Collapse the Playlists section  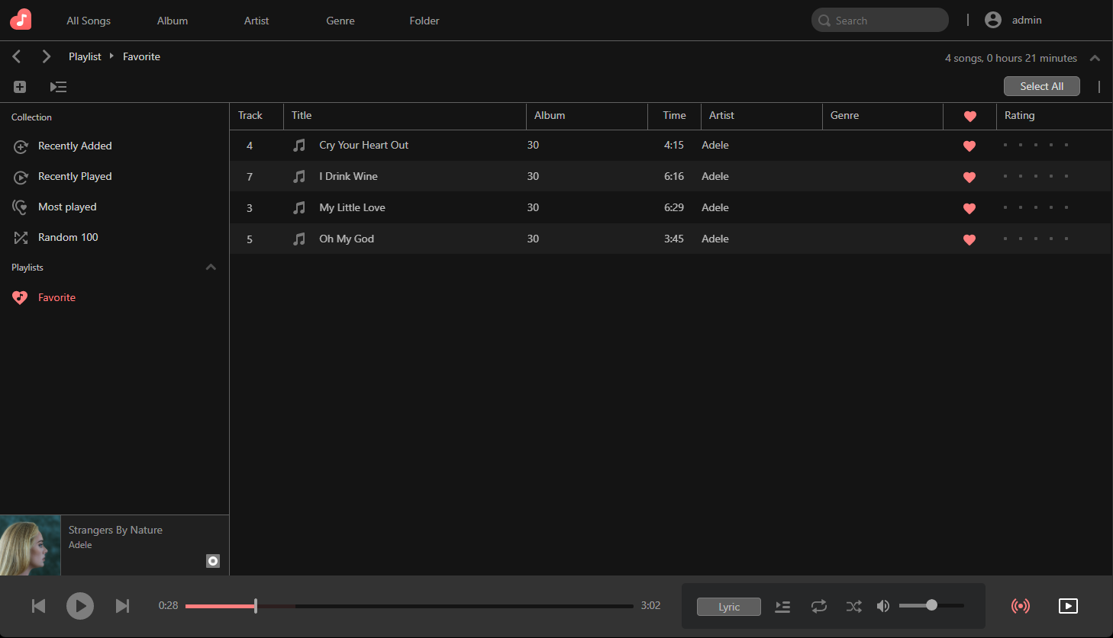211,268
